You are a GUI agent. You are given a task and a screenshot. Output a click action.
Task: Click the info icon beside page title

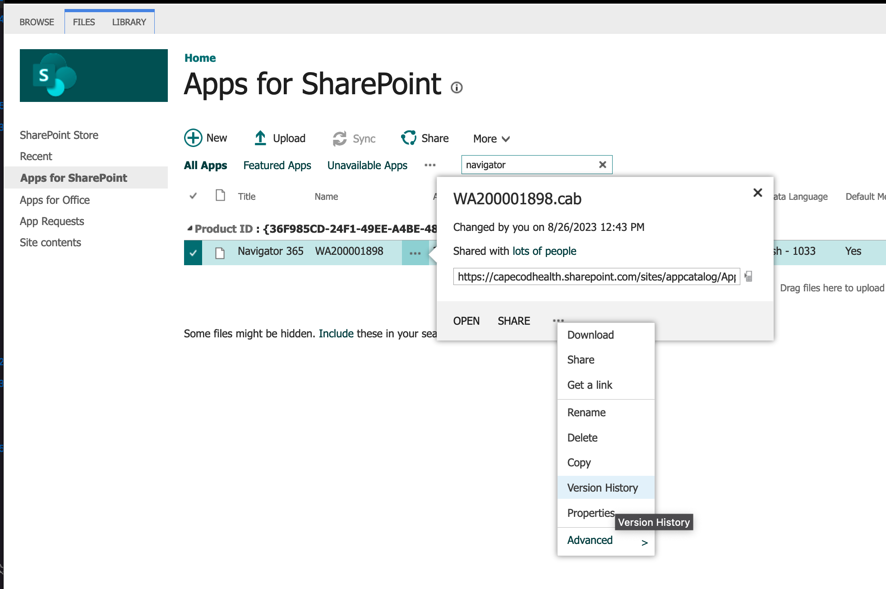pyautogui.click(x=457, y=87)
